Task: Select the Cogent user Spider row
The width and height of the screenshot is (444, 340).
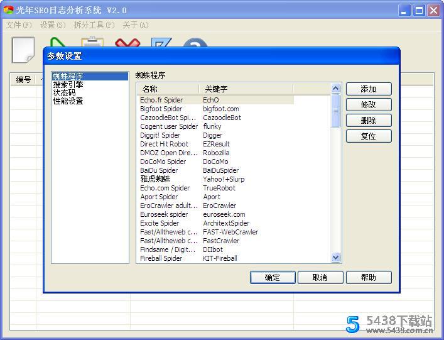Action: pyautogui.click(x=215, y=126)
